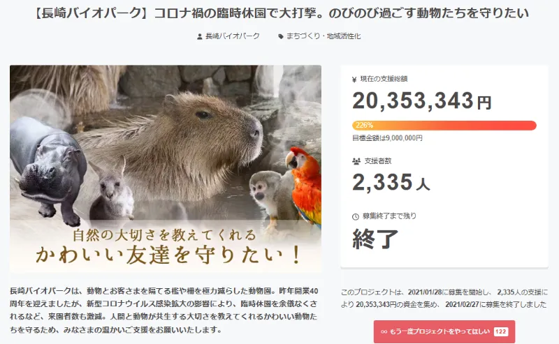Click the 122 count badge on red button

[x=500, y=331]
